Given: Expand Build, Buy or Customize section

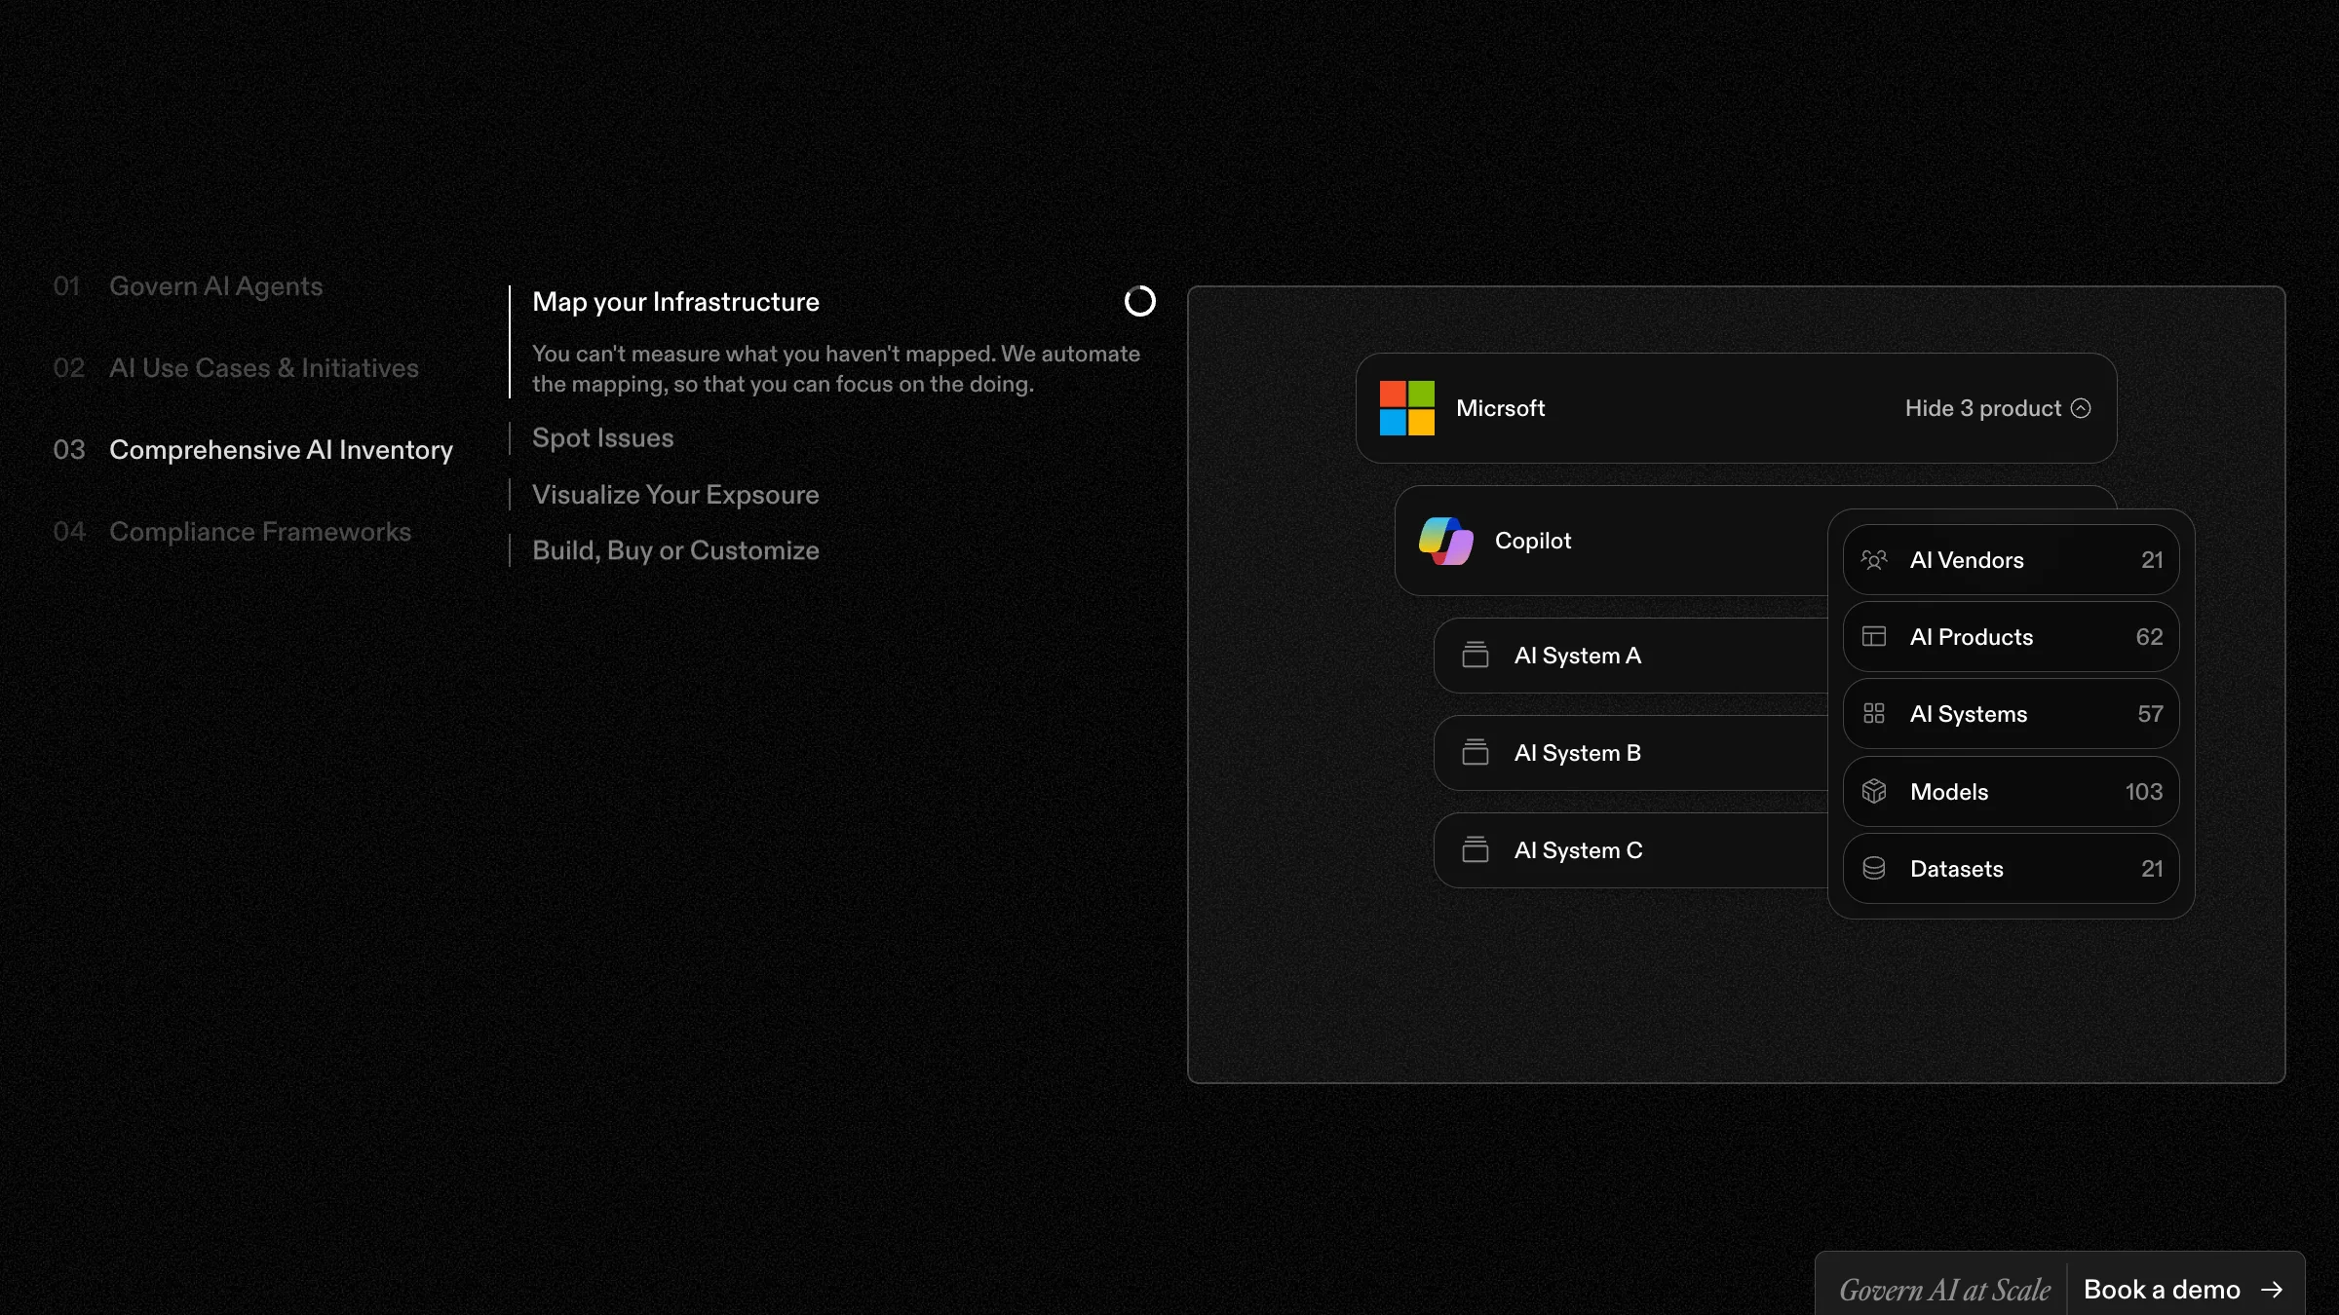Looking at the screenshot, I should (x=674, y=551).
